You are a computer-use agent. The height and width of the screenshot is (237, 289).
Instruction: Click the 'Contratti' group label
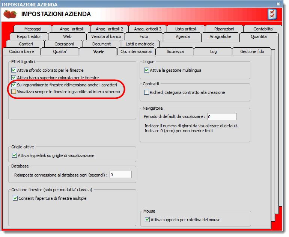pyautogui.click(x=151, y=84)
